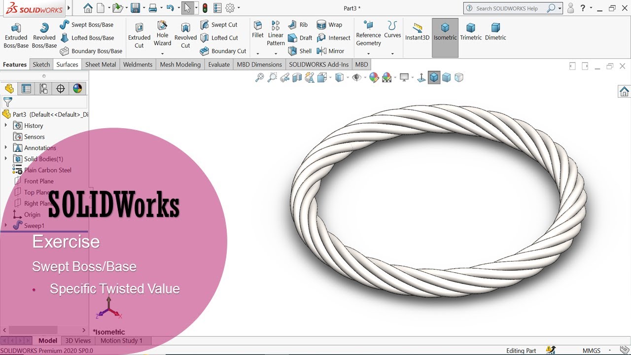Open the Hole Wizard
Viewport: 631px width, 355px height.
point(162,34)
